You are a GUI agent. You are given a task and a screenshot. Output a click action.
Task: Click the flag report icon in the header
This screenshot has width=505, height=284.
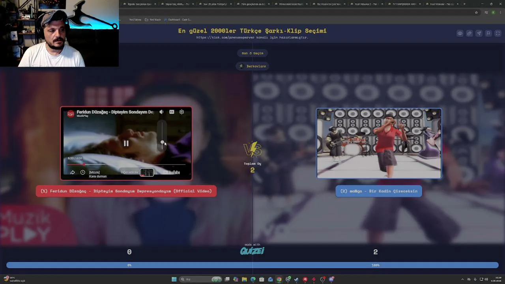click(x=488, y=34)
